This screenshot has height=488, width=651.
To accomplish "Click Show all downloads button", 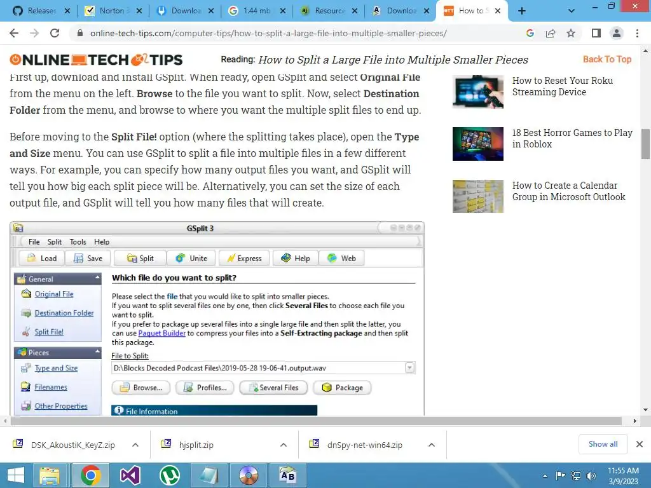I will point(603,444).
